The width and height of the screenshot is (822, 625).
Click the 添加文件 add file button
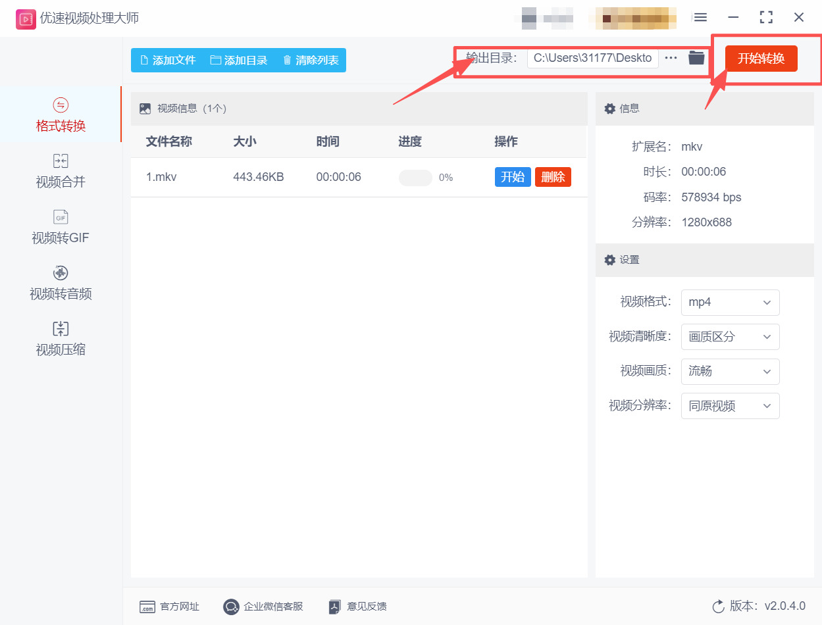(x=168, y=60)
